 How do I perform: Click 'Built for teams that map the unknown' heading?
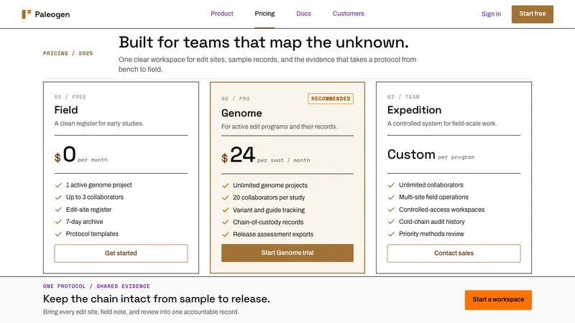click(264, 42)
